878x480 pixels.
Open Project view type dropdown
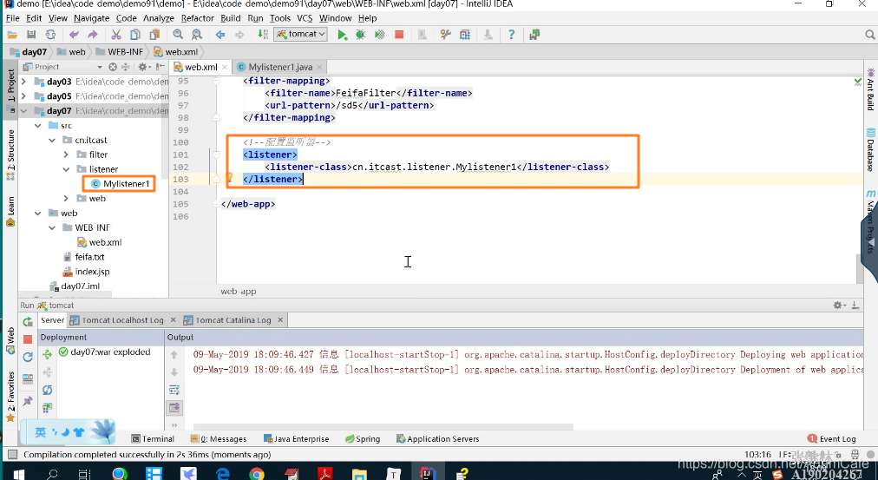100,67
